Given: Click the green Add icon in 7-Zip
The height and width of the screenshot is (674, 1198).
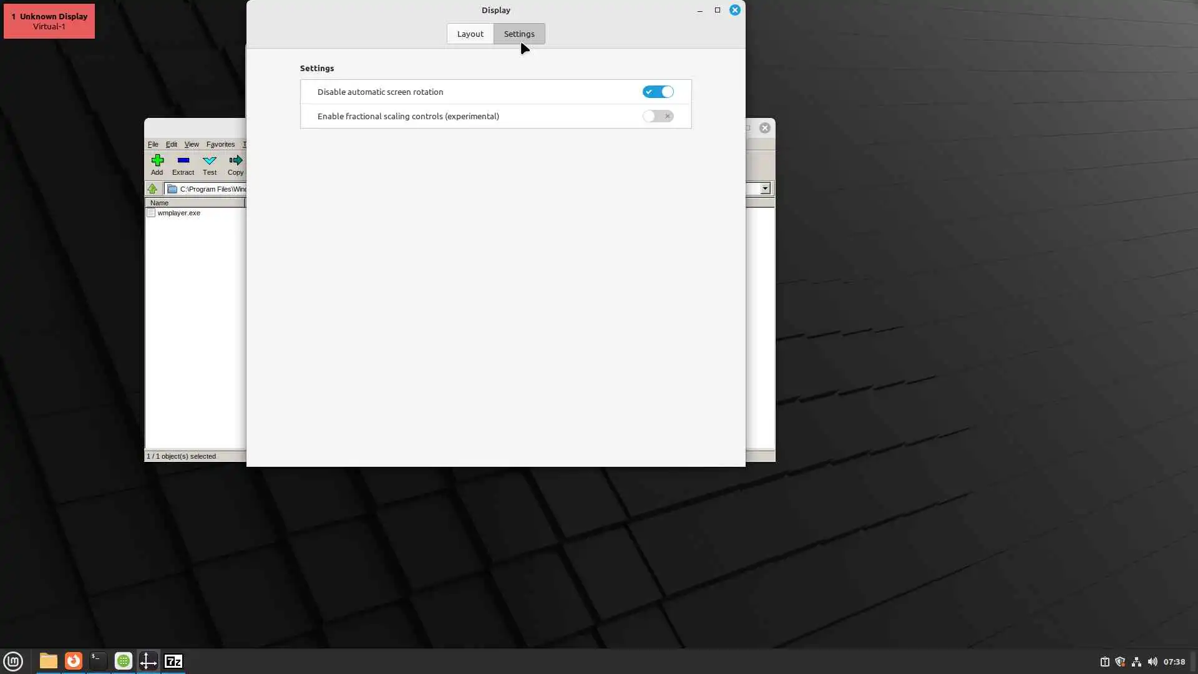Looking at the screenshot, I should coord(157,161).
